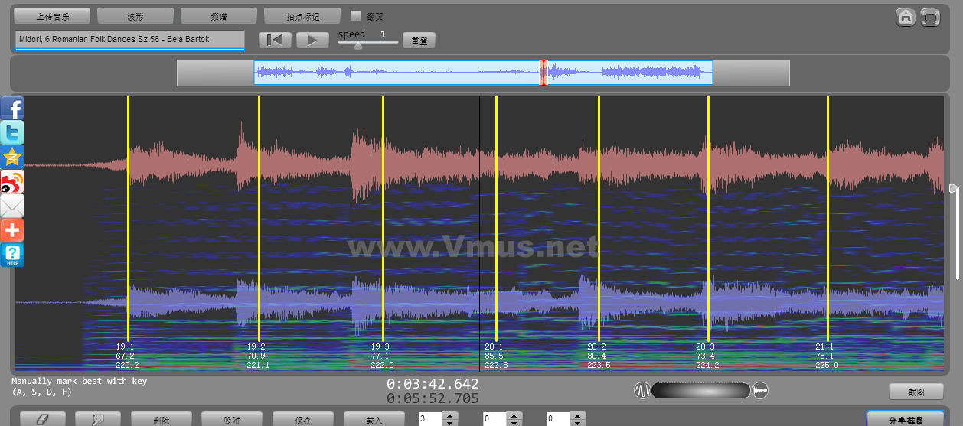Screen dimensions: 963x426
Task: Click the Facebook share icon
Action: [12, 108]
